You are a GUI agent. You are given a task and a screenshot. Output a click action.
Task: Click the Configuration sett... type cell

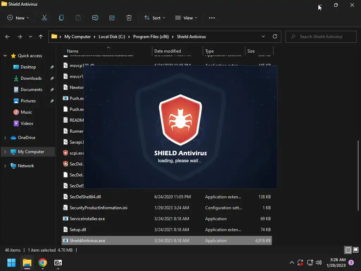[224, 207]
